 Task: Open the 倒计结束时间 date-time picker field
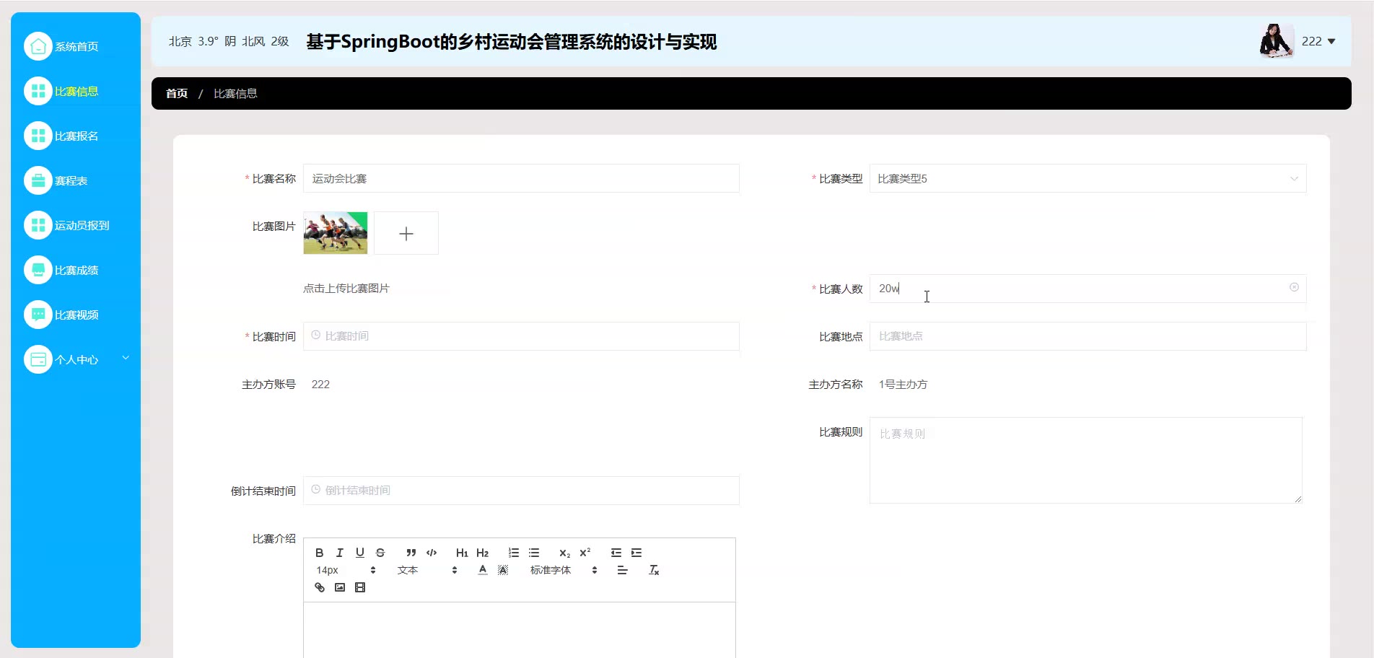(x=521, y=491)
